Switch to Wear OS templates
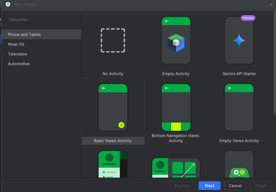The height and width of the screenshot is (192, 276). click(x=16, y=44)
